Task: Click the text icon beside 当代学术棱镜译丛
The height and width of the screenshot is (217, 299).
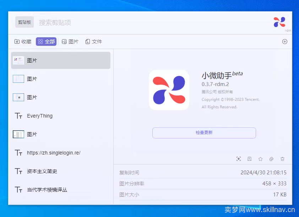Action: pyautogui.click(x=18, y=190)
